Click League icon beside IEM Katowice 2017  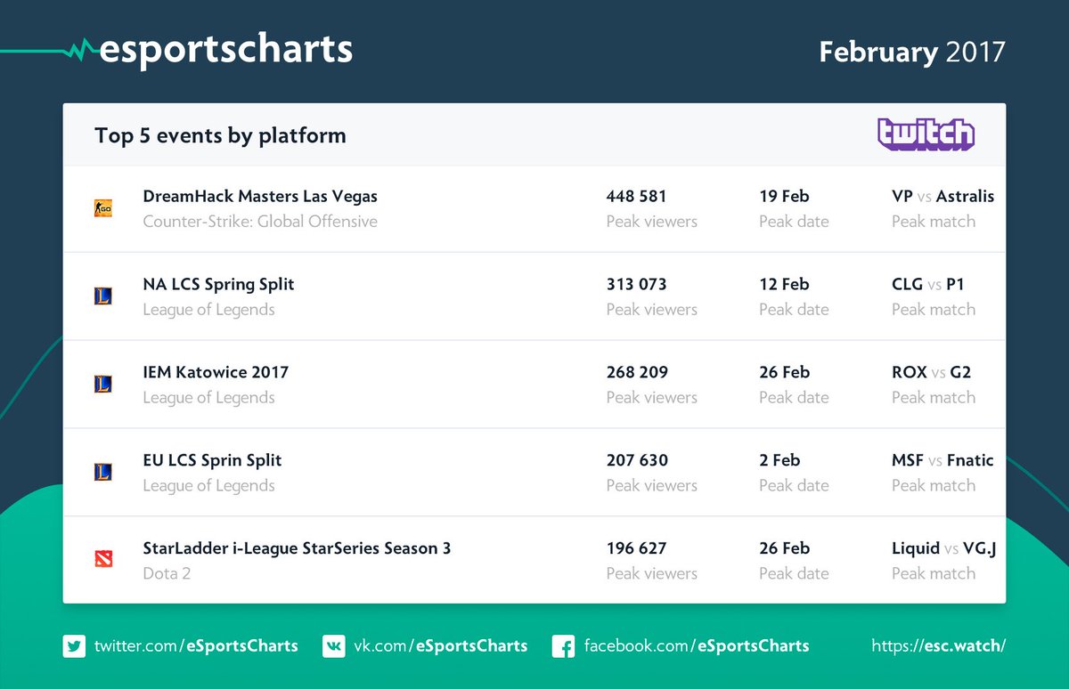tap(103, 385)
